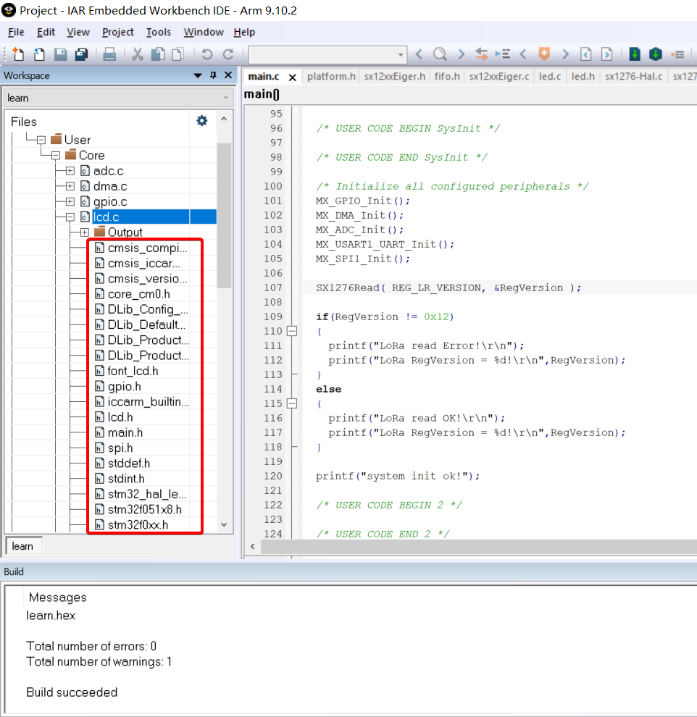This screenshot has height=717, width=697.
Task: Pin the Workspace panel with pushpin icon
Action: click(213, 75)
